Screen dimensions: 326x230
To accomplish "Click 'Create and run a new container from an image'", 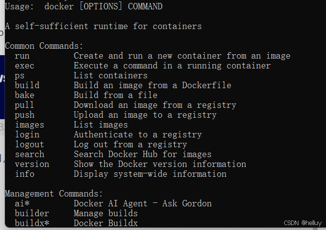I will tap(182, 56).
